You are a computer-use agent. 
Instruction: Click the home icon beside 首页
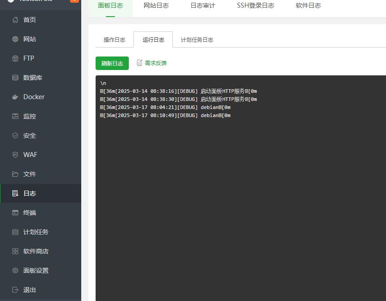point(15,20)
